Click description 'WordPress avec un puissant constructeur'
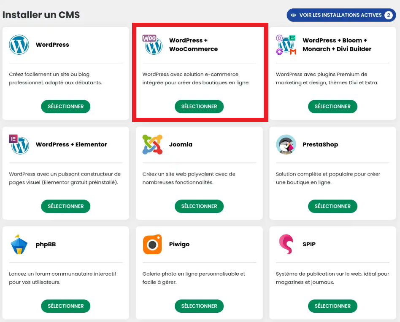The height and width of the screenshot is (322, 400). pyautogui.click(x=65, y=178)
